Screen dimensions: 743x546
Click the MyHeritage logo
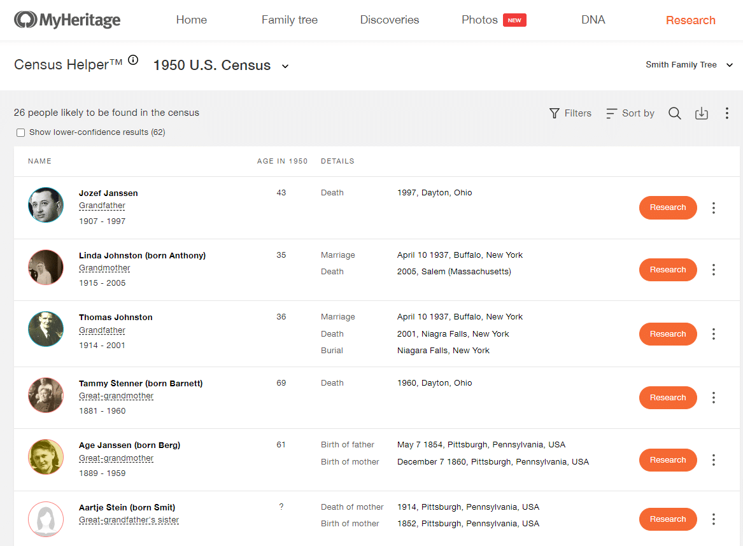coord(67,20)
